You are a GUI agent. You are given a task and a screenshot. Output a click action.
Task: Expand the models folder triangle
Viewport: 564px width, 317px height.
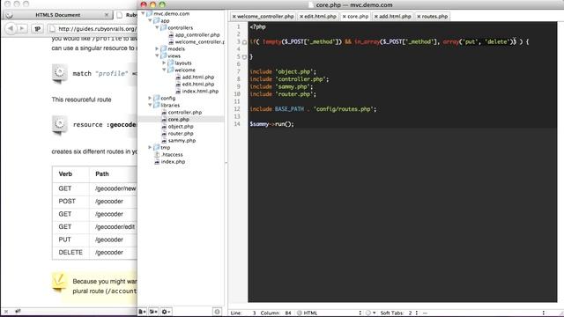[x=157, y=49]
